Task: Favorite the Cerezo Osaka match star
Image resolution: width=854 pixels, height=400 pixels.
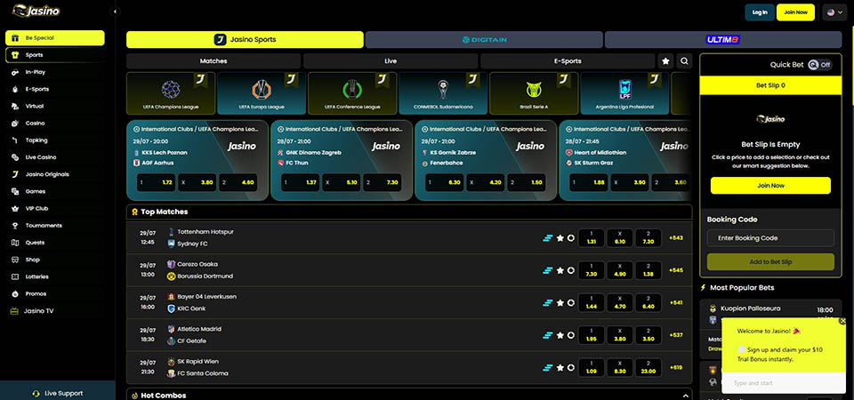Action: (560, 270)
